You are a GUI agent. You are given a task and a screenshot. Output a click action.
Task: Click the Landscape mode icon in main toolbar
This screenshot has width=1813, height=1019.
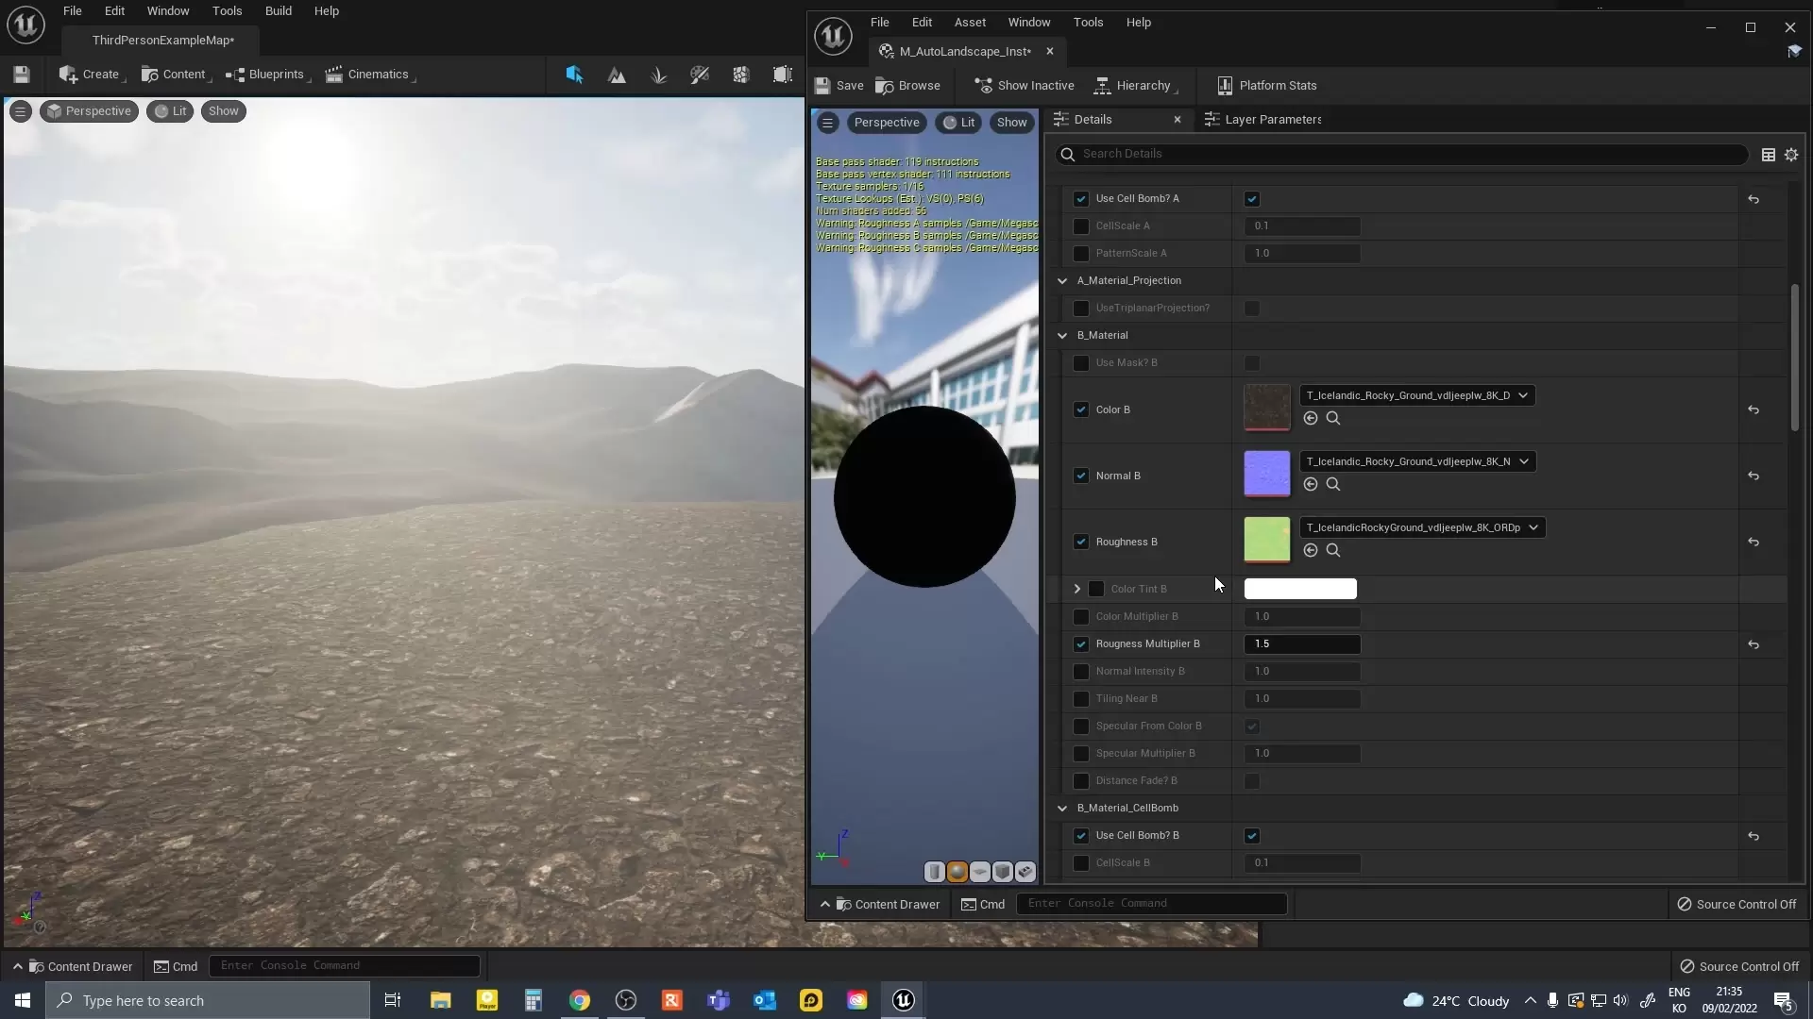point(617,75)
